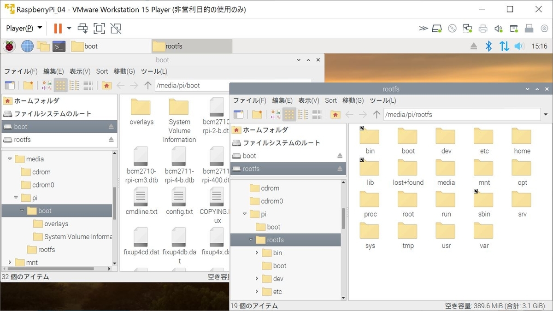Go up one level in rootfs window
The height and width of the screenshot is (311, 553).
[x=377, y=114]
